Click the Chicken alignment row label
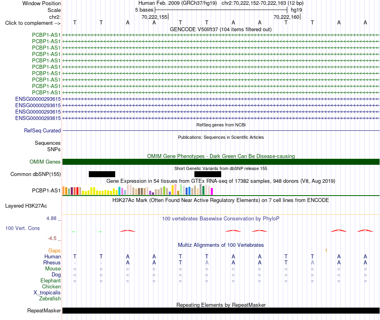Screen dimensions: 380x320 point(51,286)
